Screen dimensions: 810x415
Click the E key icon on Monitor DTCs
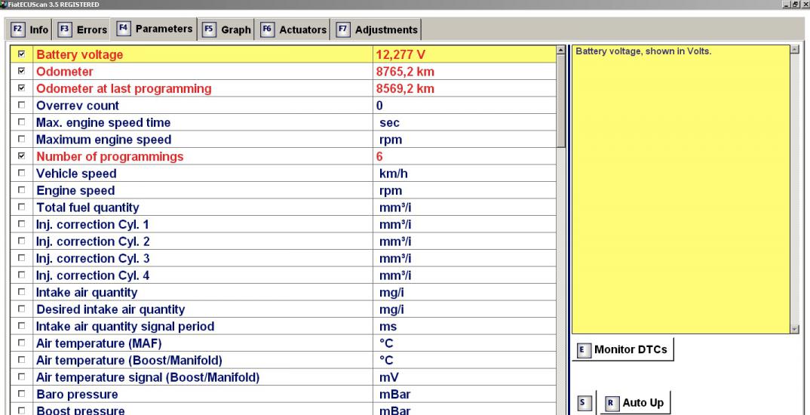582,350
